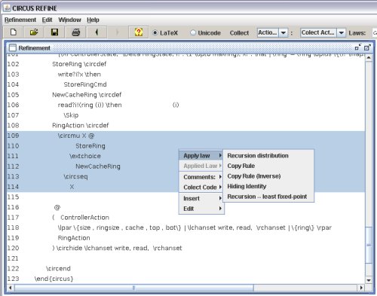Click line 114 'X'
This screenshot has height=296, width=377.
[x=72, y=187]
